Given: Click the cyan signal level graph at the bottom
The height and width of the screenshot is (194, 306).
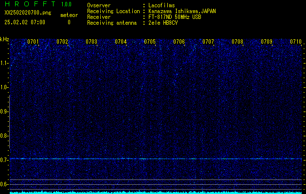Looking at the screenshot, I should click(156, 193).
